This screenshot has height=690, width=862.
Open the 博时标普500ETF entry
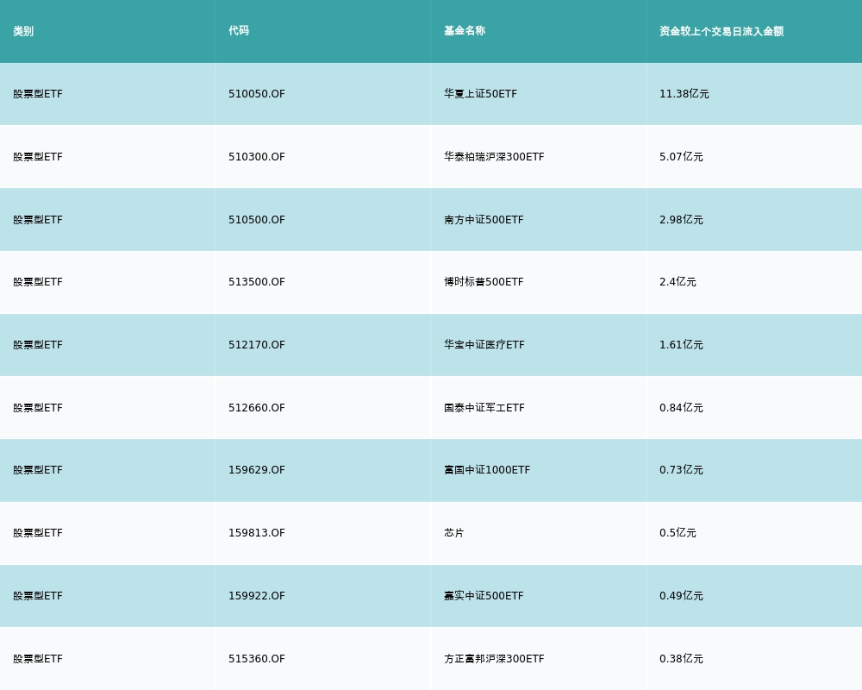click(x=484, y=282)
